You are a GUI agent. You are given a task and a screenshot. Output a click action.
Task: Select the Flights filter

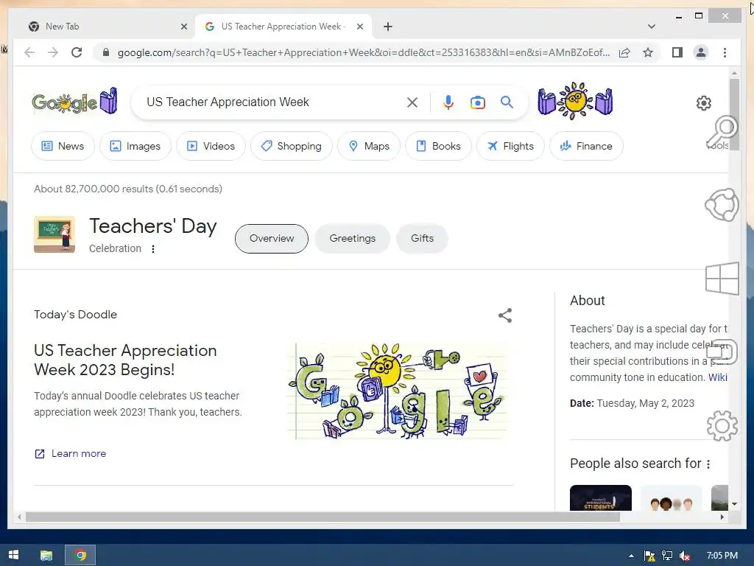pyautogui.click(x=510, y=146)
